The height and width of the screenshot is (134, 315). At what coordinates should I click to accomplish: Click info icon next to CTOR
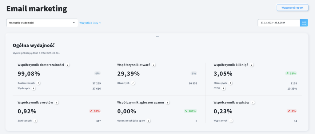[x=224, y=88]
